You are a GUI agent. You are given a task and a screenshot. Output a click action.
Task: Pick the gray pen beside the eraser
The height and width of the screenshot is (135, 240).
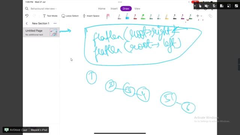coord(119,16)
